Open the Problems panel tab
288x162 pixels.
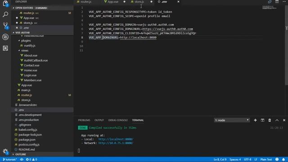pos(84,120)
